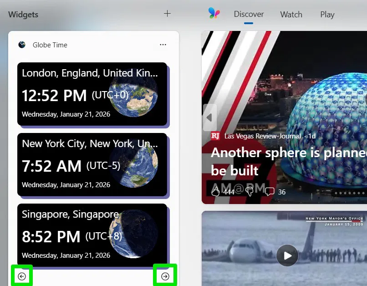The height and width of the screenshot is (286, 367).
Task: Select the Discover tab
Action: [249, 14]
